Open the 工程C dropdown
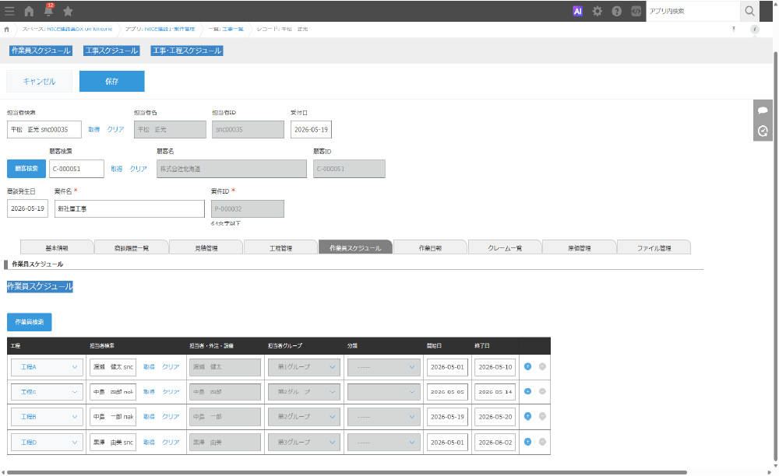The width and height of the screenshot is (779, 476). [x=47, y=392]
